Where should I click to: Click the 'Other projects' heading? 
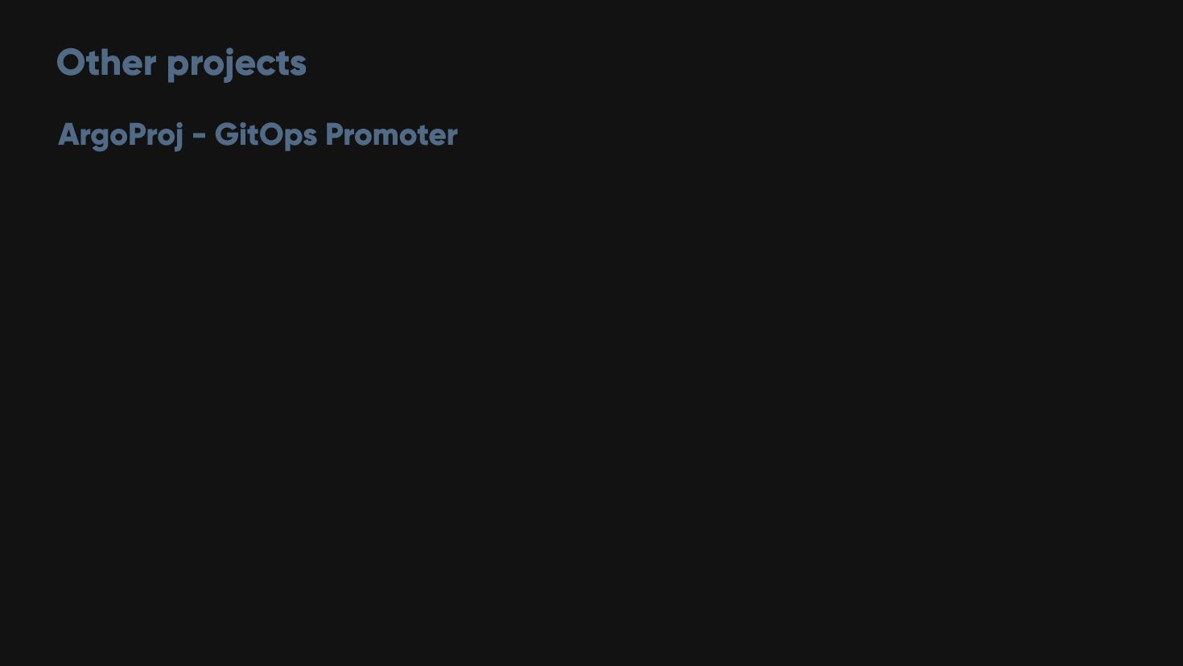point(181,63)
